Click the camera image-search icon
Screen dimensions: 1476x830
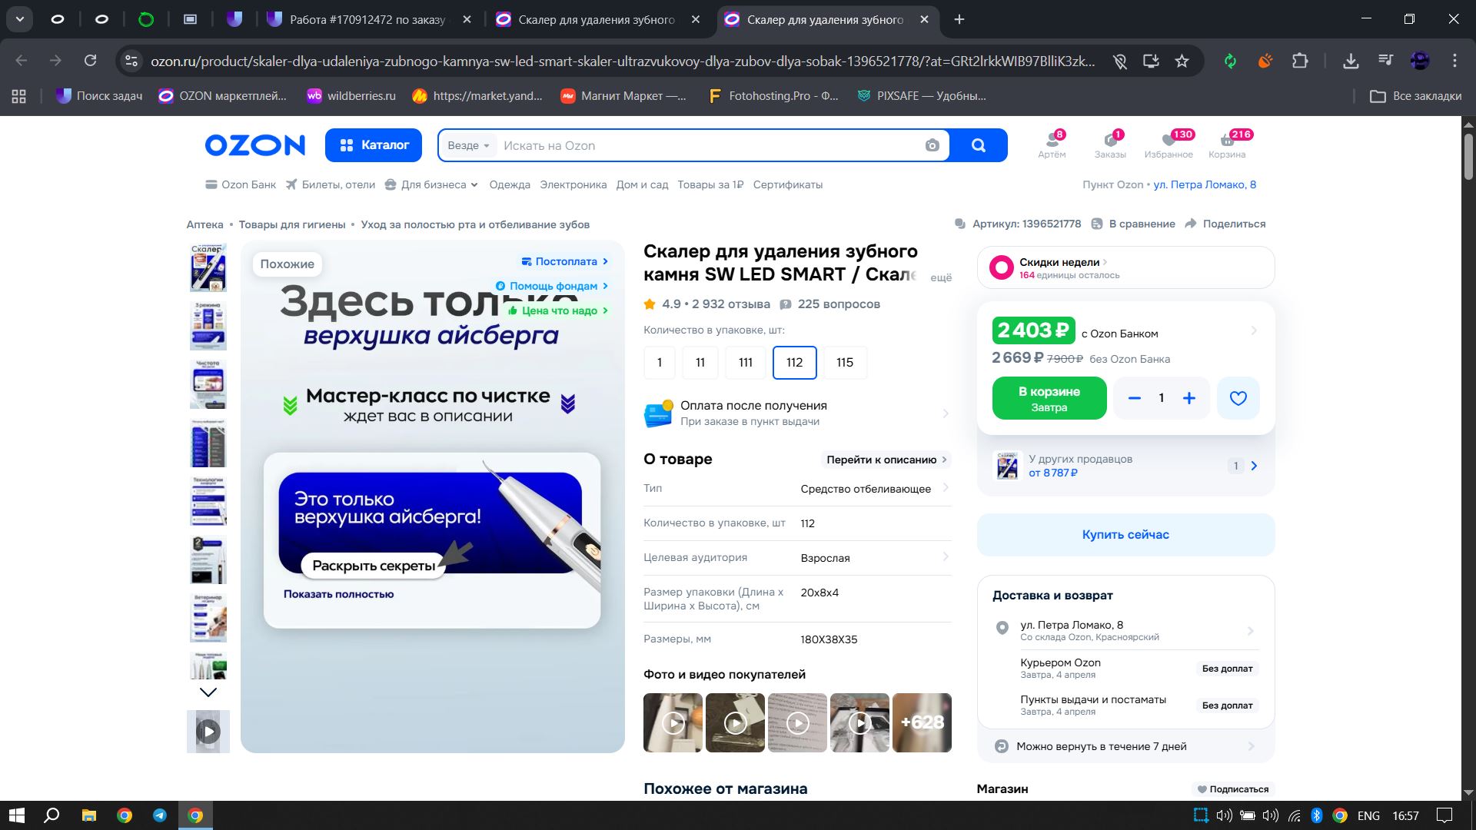[x=932, y=145]
